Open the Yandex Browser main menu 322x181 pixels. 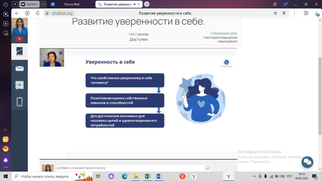[x=286, y=4]
